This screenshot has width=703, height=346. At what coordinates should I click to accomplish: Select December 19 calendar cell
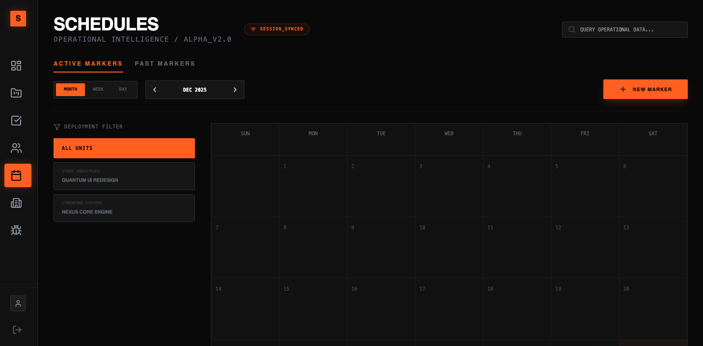pos(585,309)
